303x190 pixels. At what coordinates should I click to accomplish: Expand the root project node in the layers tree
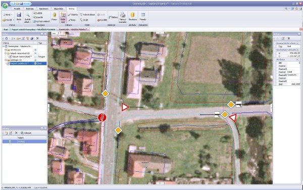point(4,46)
